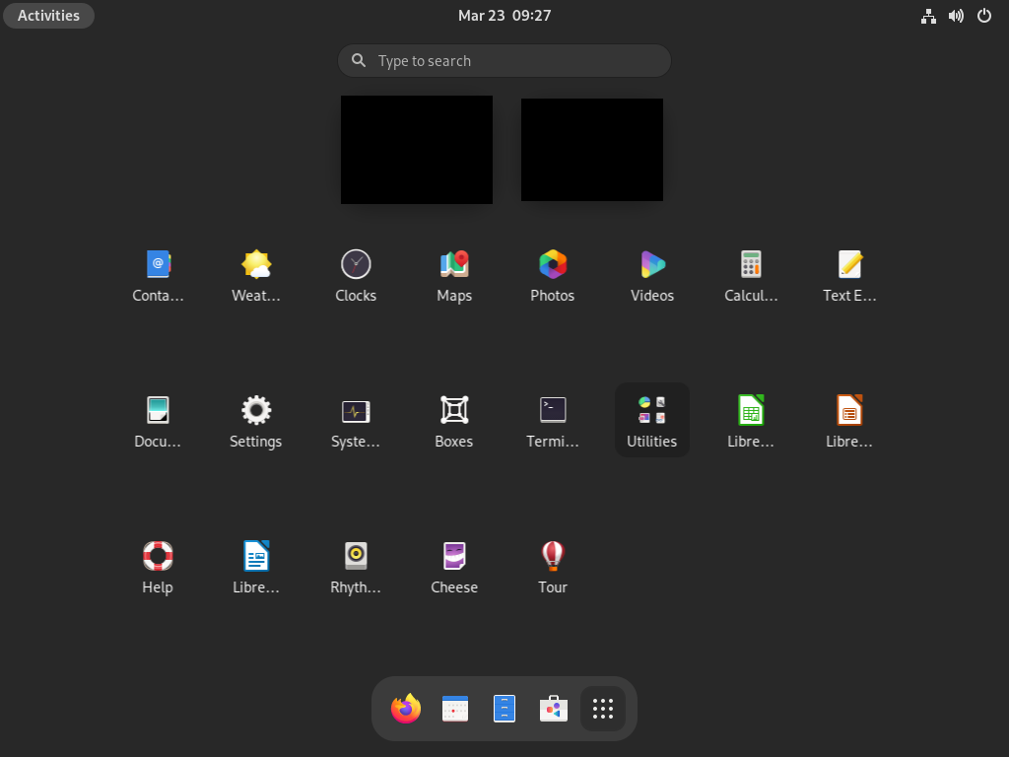Open the Help app
Viewport: 1009px width, 757px height.
(158, 567)
